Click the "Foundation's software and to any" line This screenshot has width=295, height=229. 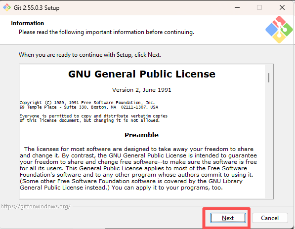[x=136, y=175]
